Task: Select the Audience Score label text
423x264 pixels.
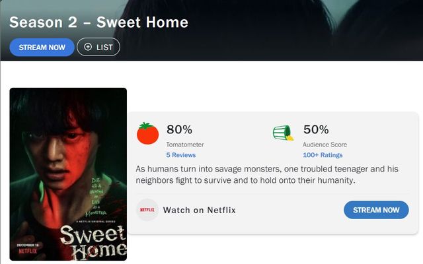Action: point(325,145)
